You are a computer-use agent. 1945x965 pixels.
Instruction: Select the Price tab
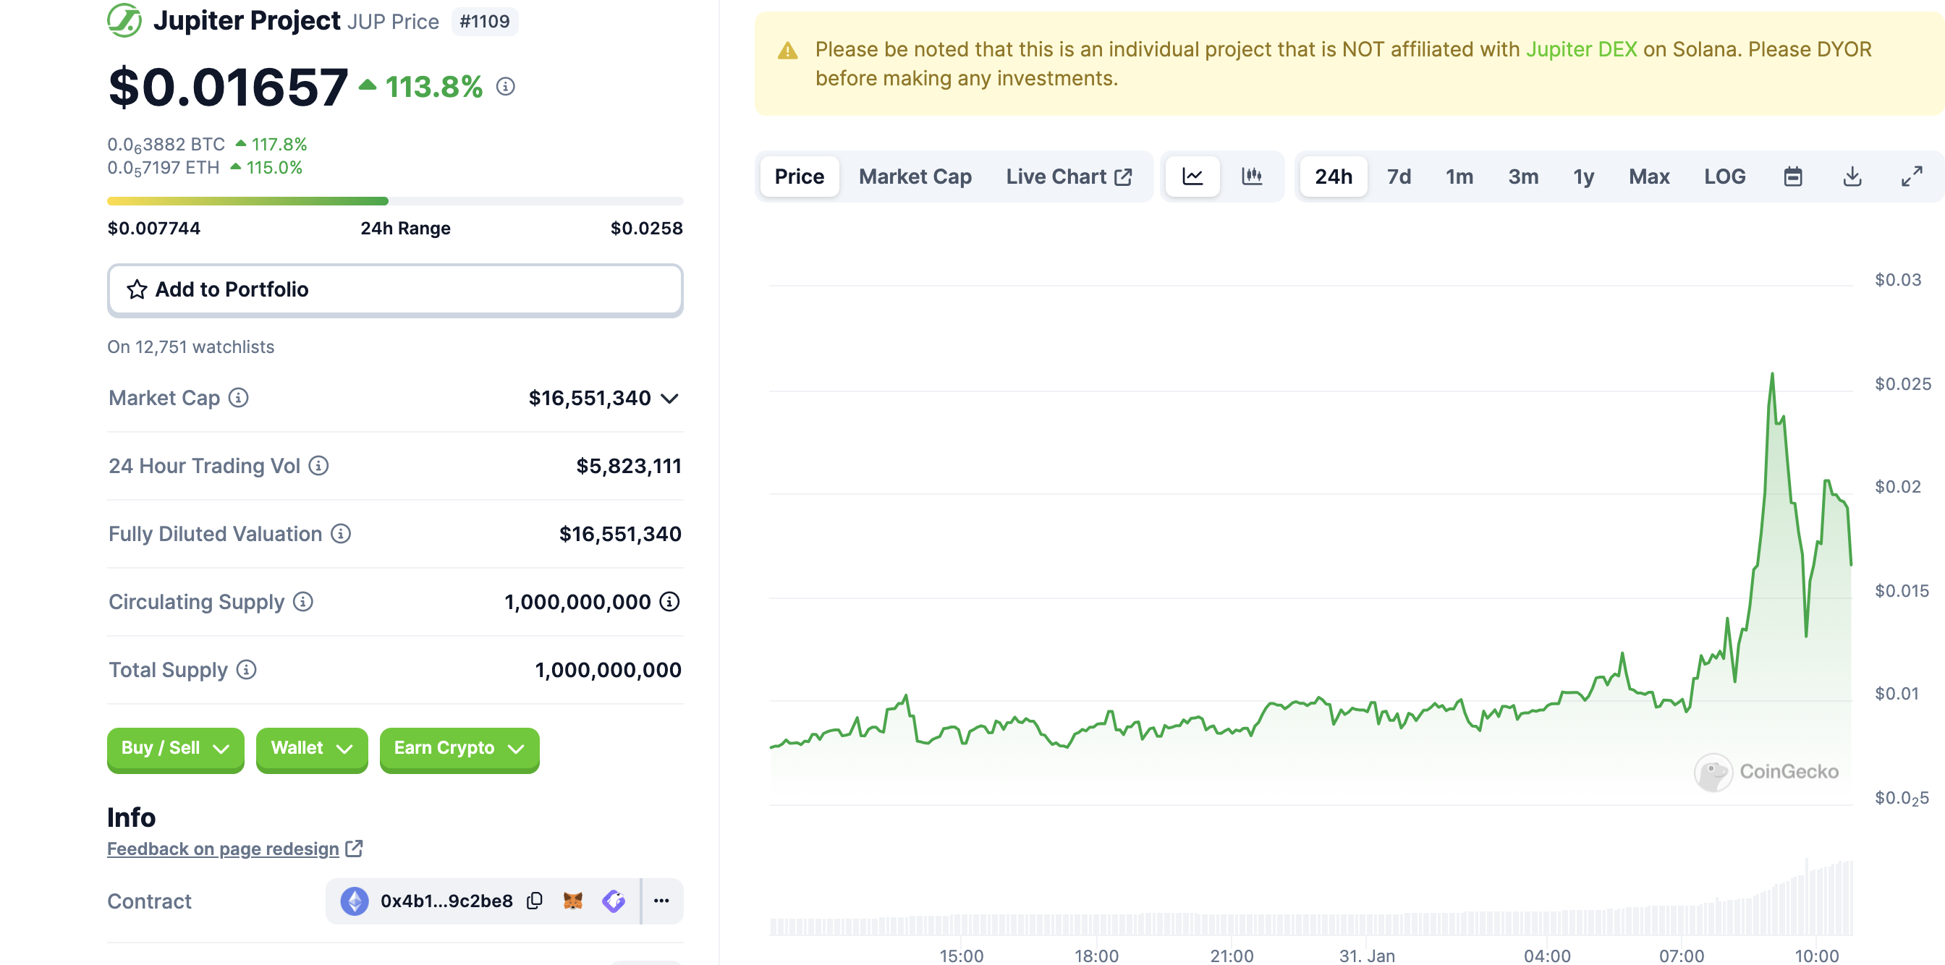800,177
